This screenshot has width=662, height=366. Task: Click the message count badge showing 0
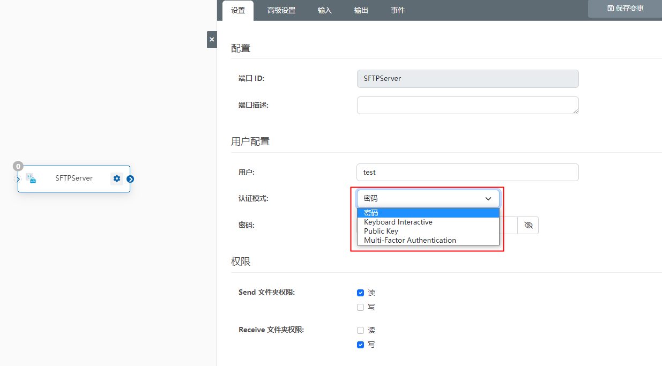pyautogui.click(x=18, y=167)
